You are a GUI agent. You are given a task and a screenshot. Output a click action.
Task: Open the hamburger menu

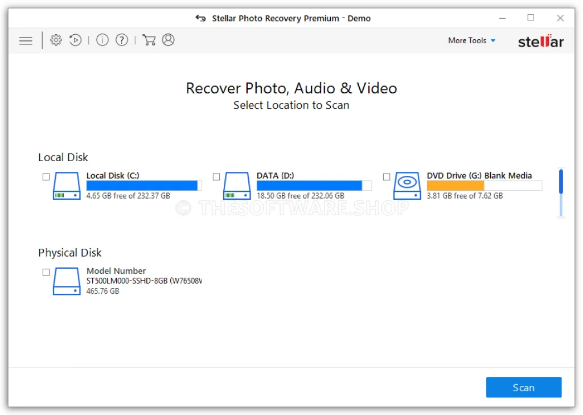(26, 40)
